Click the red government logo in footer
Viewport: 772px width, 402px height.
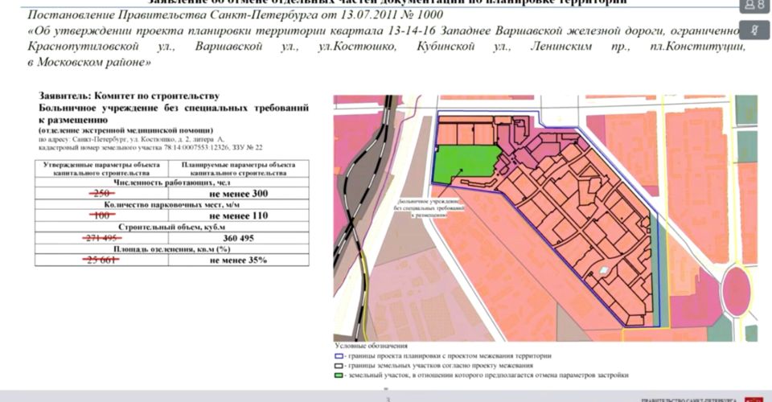click(754, 399)
